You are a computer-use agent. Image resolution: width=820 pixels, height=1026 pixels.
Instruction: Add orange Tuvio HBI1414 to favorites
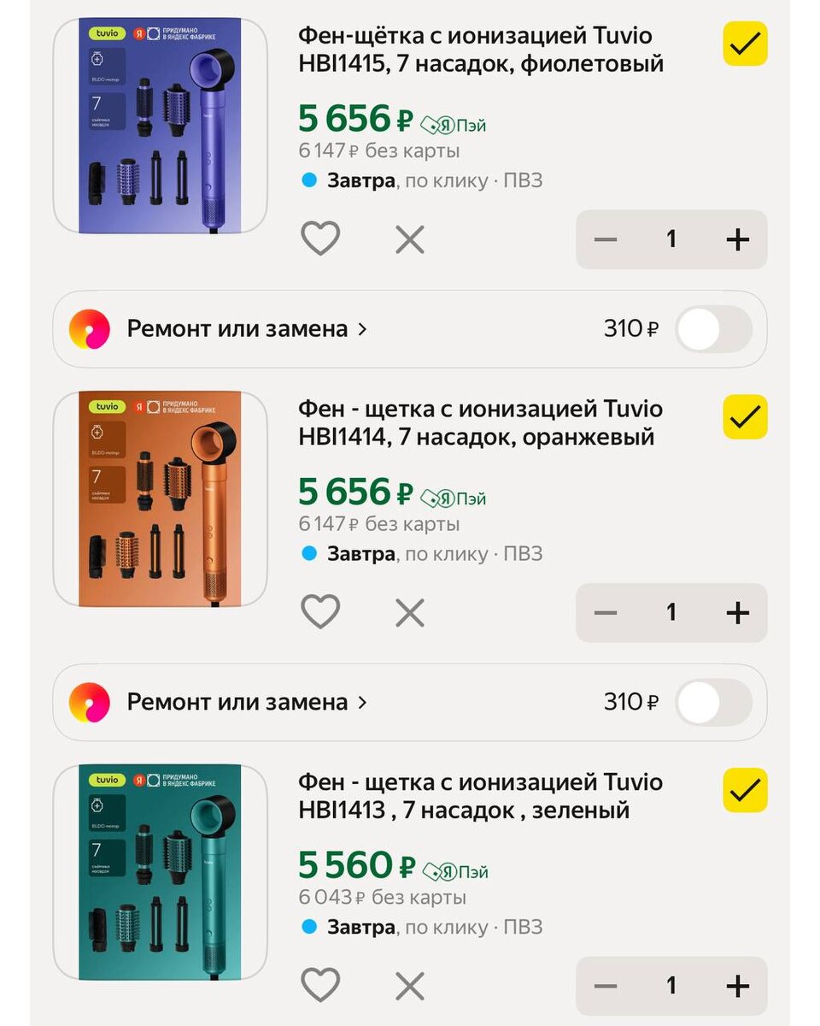[320, 612]
